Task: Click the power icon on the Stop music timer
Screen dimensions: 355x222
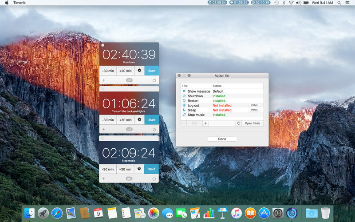Action: point(154,178)
